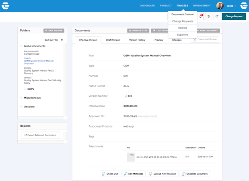Click the NEW DOCUMENT button
This screenshot has width=249, height=181.
tap(208, 31)
